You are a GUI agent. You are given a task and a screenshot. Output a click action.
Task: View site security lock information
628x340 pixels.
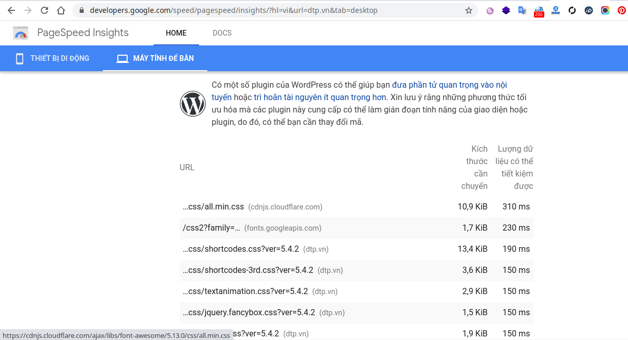pyautogui.click(x=82, y=10)
